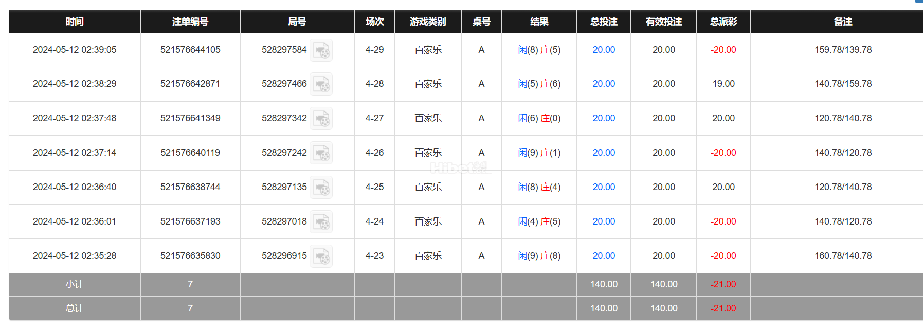This screenshot has width=923, height=335.
Task: Select subtotal payout -21.00 in 小计 row
Action: coord(723,284)
